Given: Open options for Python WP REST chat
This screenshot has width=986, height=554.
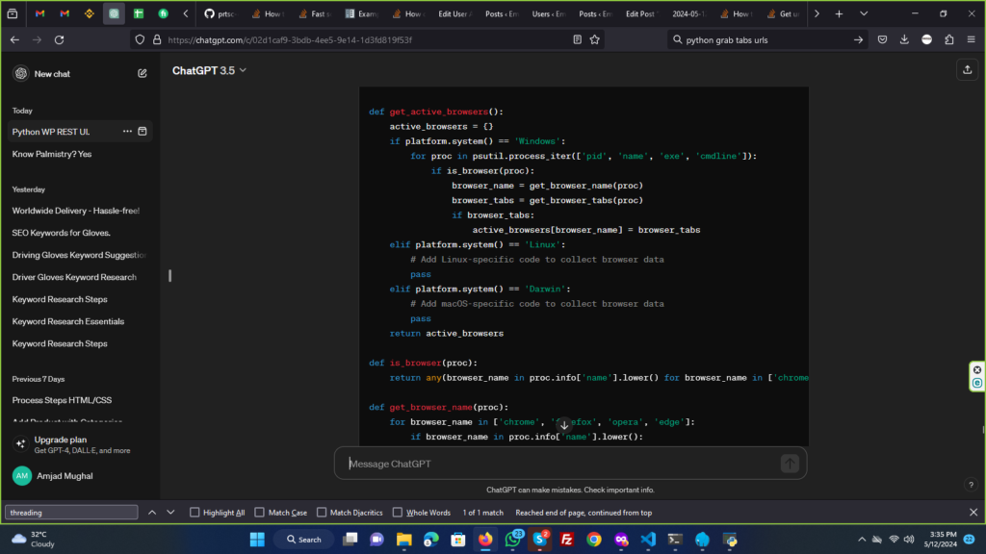Looking at the screenshot, I should (127, 131).
